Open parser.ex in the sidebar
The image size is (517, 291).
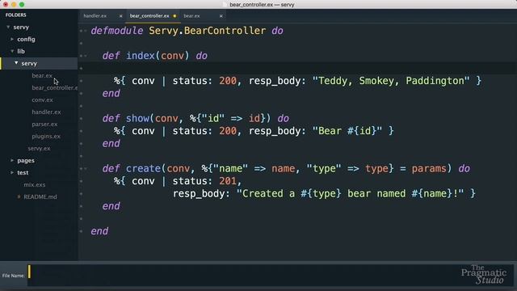click(44, 124)
